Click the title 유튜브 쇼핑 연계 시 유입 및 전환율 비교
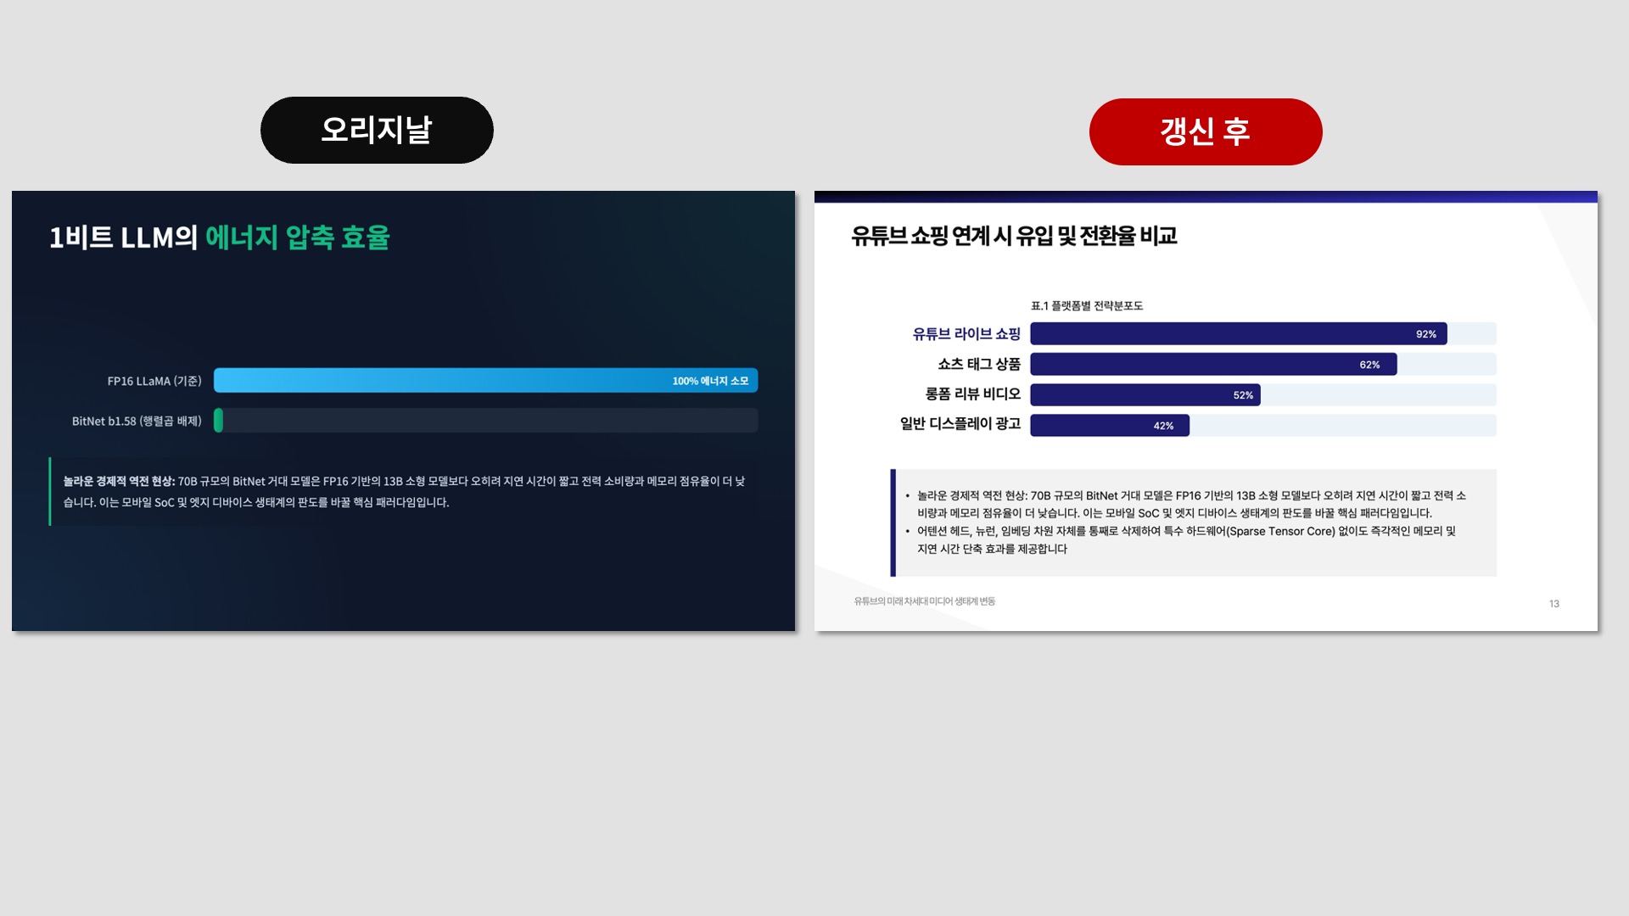Screen dimensions: 1629x916 point(1014,236)
